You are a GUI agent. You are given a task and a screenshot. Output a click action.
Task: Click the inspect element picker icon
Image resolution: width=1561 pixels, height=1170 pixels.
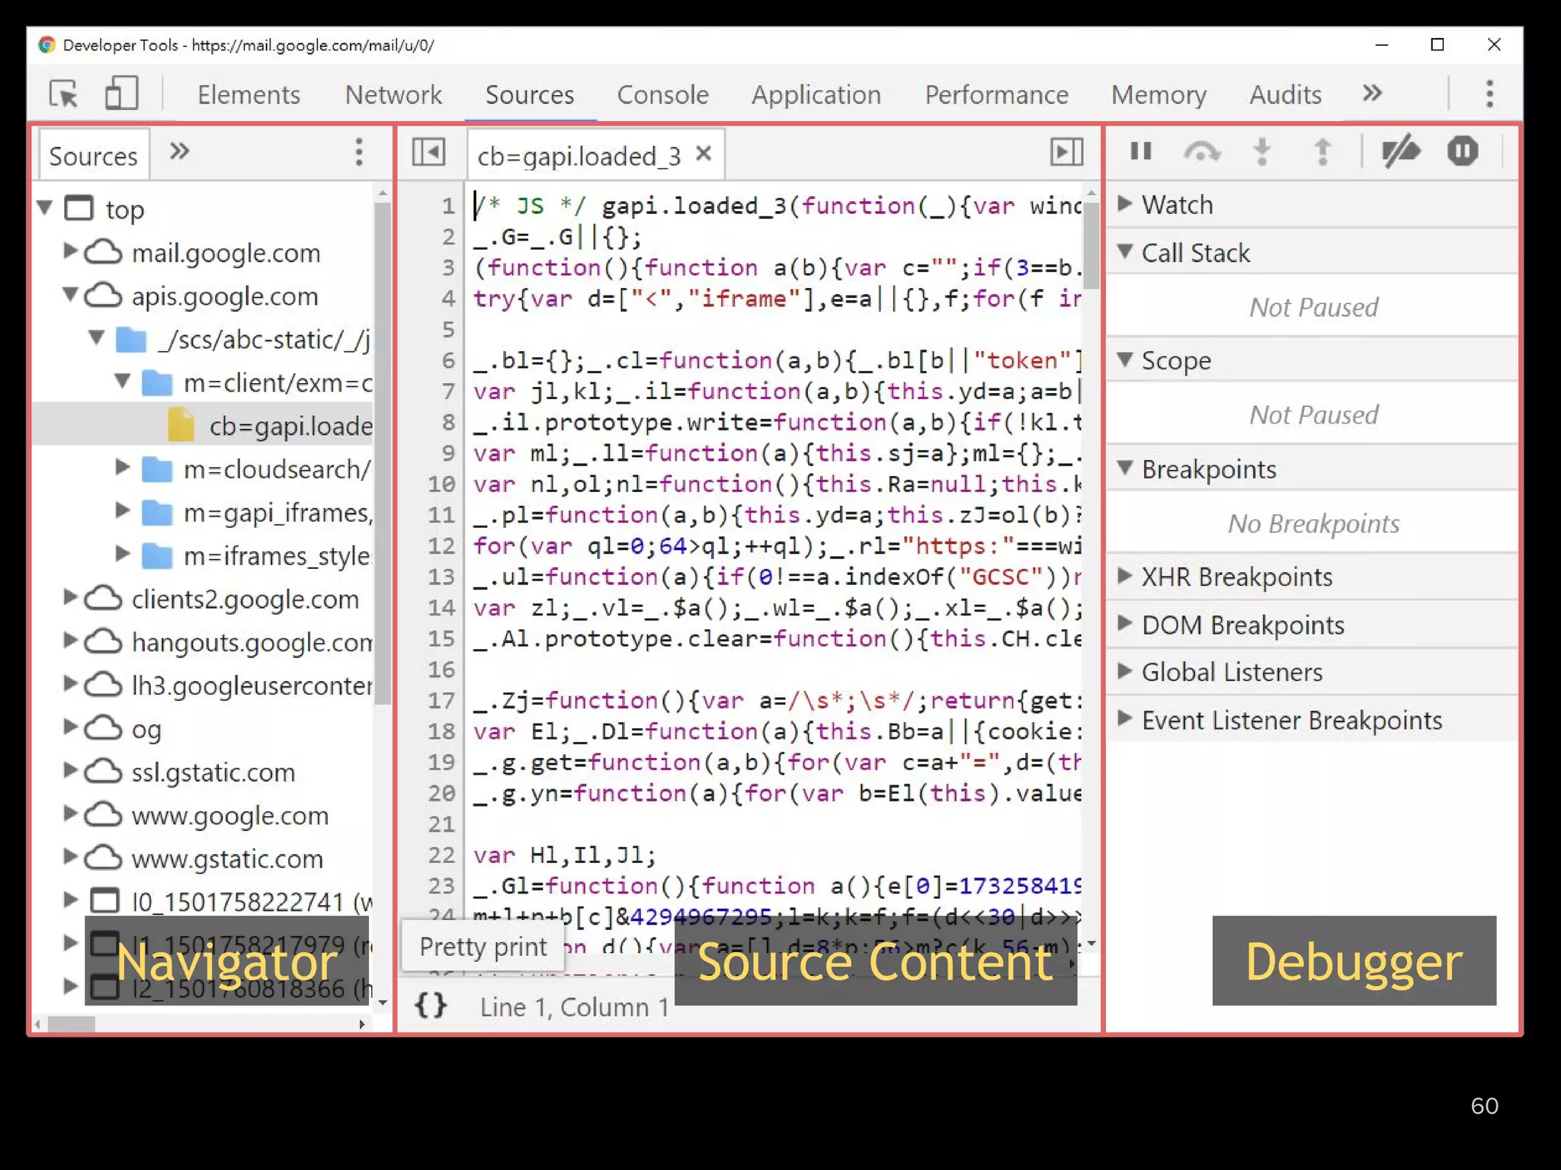coord(63,94)
